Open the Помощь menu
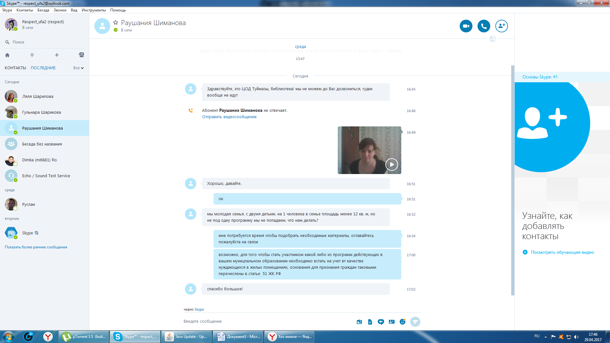610x343 pixels. [x=118, y=10]
